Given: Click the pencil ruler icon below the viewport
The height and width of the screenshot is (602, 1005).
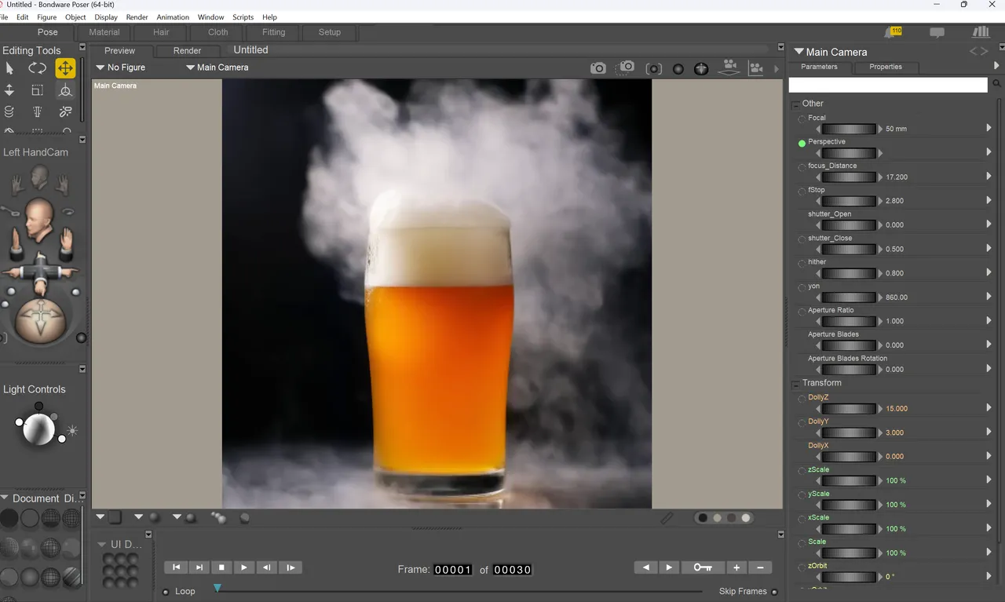Looking at the screenshot, I should [667, 518].
